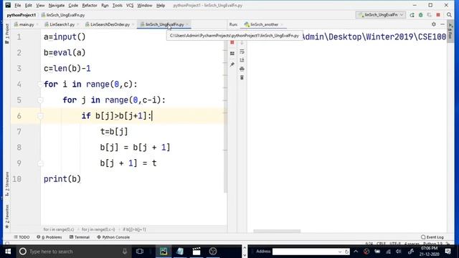The height and width of the screenshot is (258, 459).
Task: Open the Tools menu
Action: 117,5
